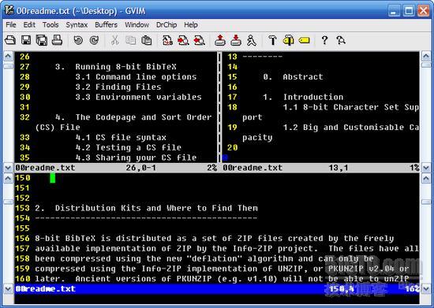434x308 pixels.
Task: Click top-right pane scrollbar up arrow
Action: tap(426, 57)
